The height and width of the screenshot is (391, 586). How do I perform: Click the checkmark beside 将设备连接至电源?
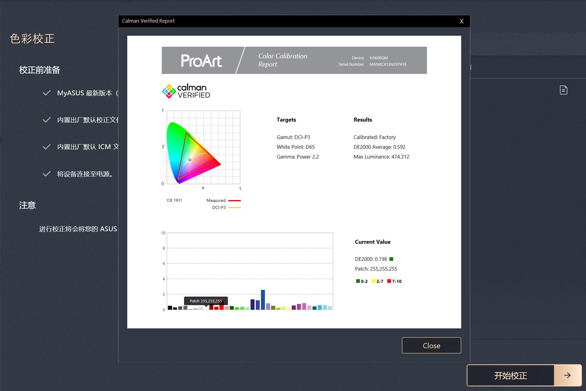click(x=46, y=174)
